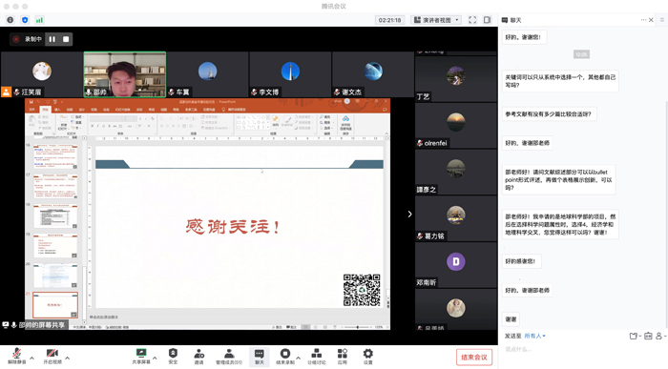Click chat message mentioning bullet point format
Image resolution: width=668 pixels, height=369 pixels.
pyautogui.click(x=558, y=179)
